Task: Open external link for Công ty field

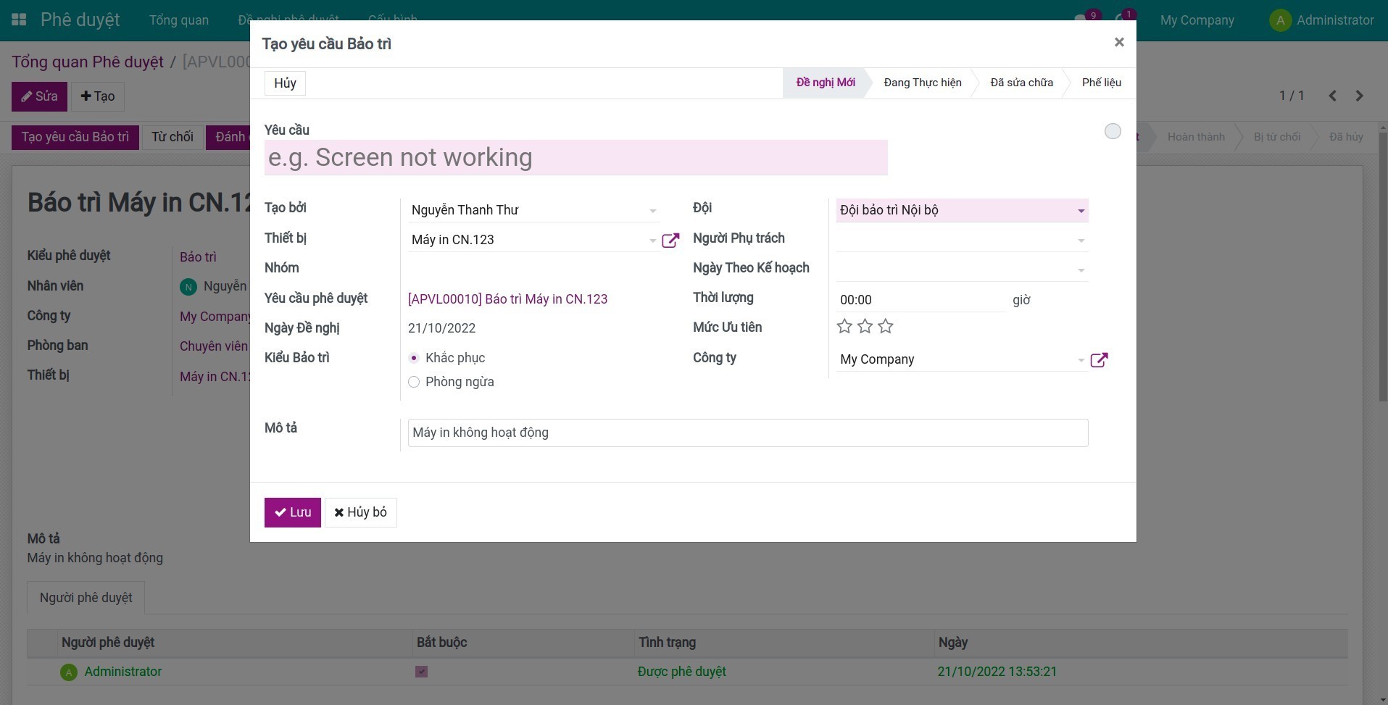Action: coord(1099,359)
